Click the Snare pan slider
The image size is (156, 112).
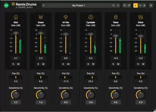pos(41,77)
